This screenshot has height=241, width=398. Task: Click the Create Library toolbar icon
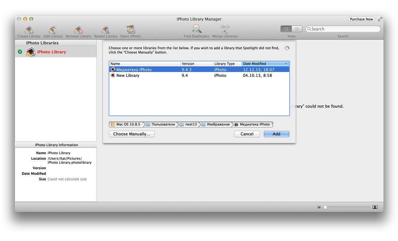pyautogui.click(x=29, y=30)
